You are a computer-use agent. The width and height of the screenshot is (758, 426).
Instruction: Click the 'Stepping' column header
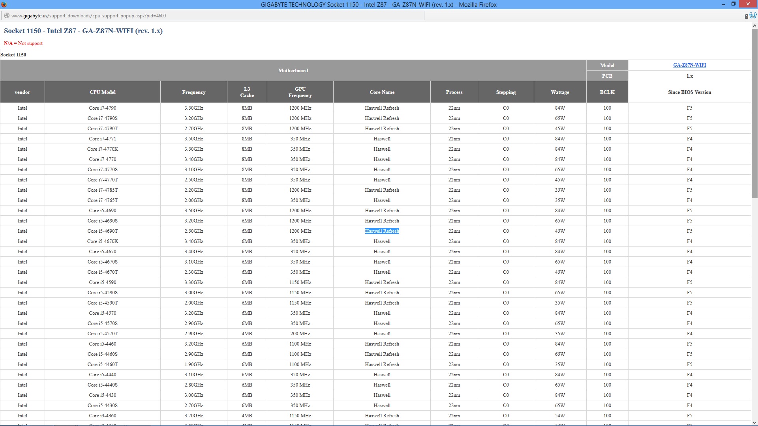pos(506,92)
